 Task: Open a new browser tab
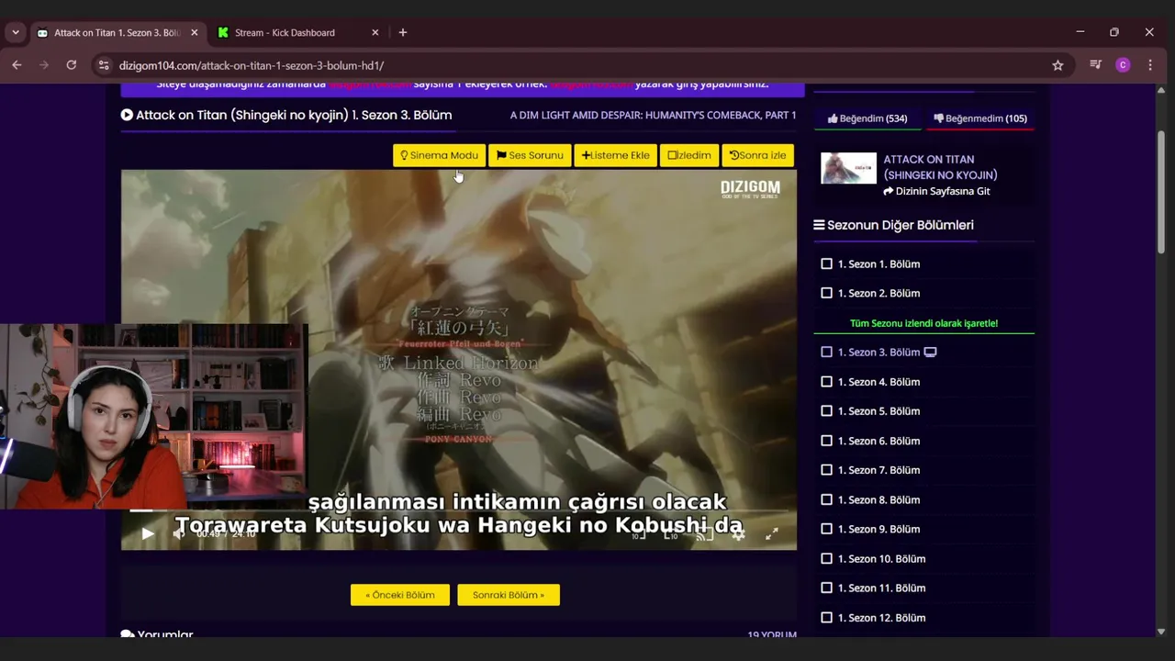click(402, 32)
